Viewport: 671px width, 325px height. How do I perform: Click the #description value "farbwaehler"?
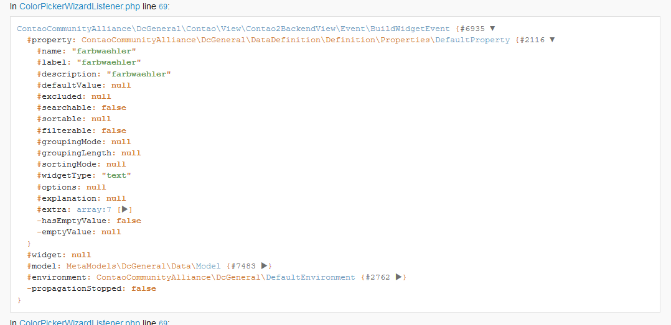pos(139,74)
